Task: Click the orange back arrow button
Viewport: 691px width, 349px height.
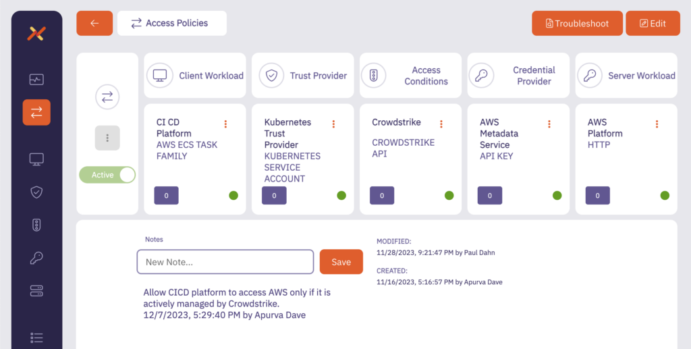Action: [x=94, y=23]
